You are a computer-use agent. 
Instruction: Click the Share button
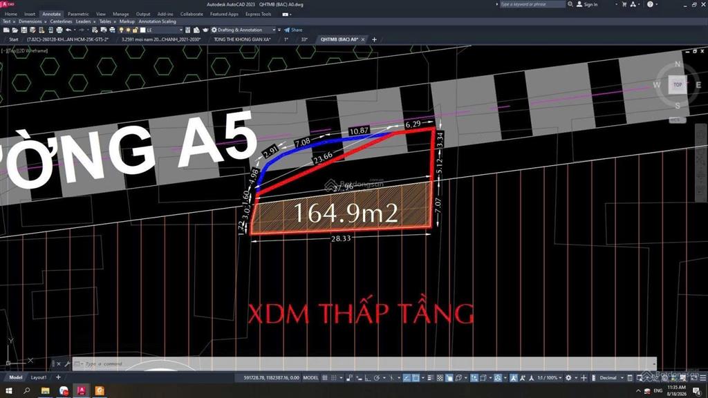click(x=293, y=30)
